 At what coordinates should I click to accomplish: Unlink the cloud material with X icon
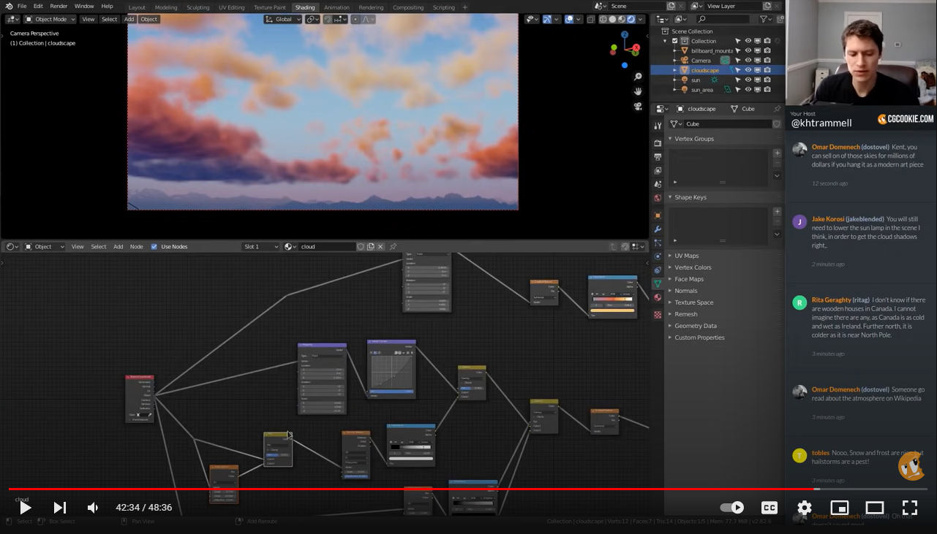(x=380, y=247)
